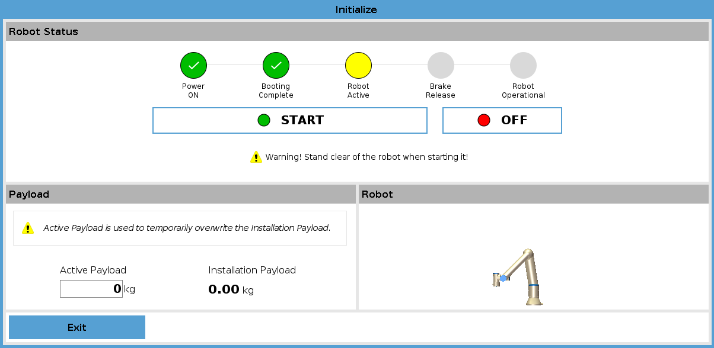This screenshot has height=348, width=714.
Task: Click the gray Robot Operational status circle
Action: (x=523, y=66)
